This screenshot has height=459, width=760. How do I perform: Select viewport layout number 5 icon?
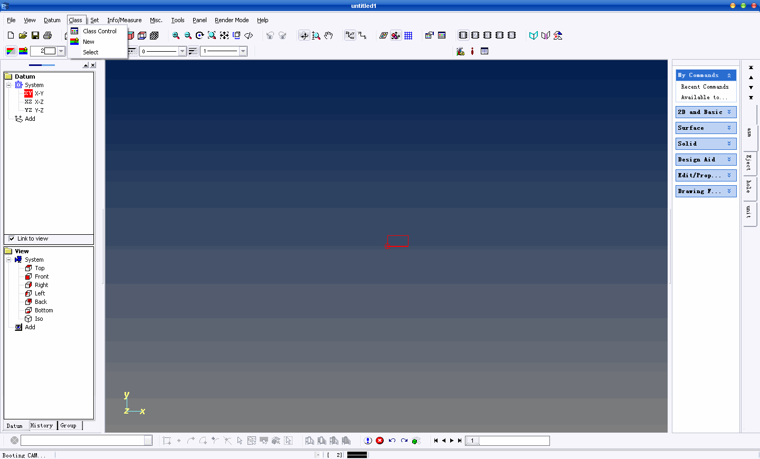(x=511, y=35)
